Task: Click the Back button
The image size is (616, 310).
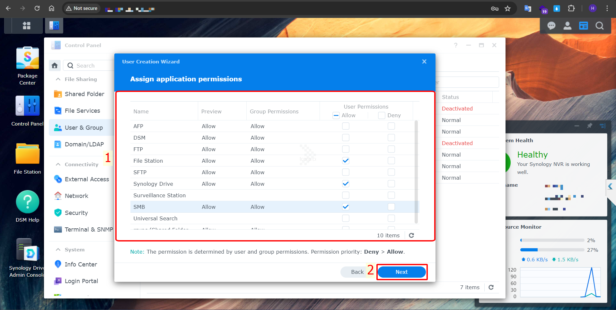Action: (x=357, y=272)
